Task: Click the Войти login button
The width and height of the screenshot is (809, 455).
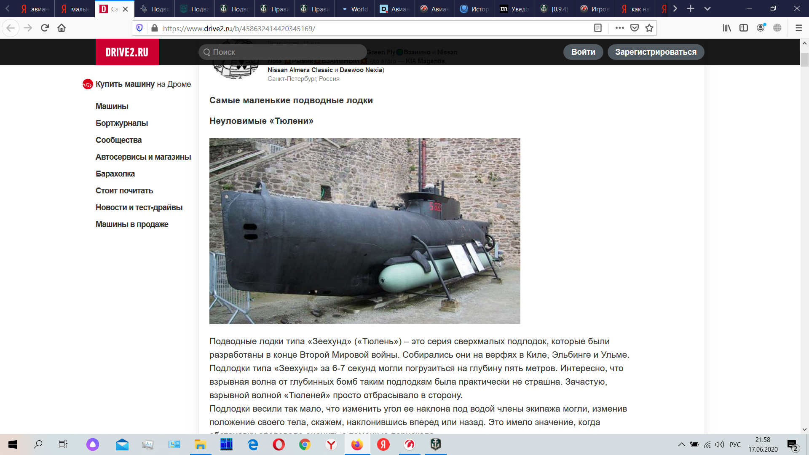Action: [583, 52]
